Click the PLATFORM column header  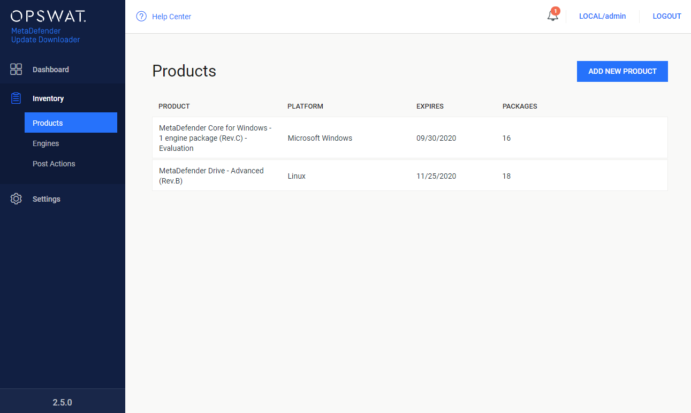click(x=305, y=106)
